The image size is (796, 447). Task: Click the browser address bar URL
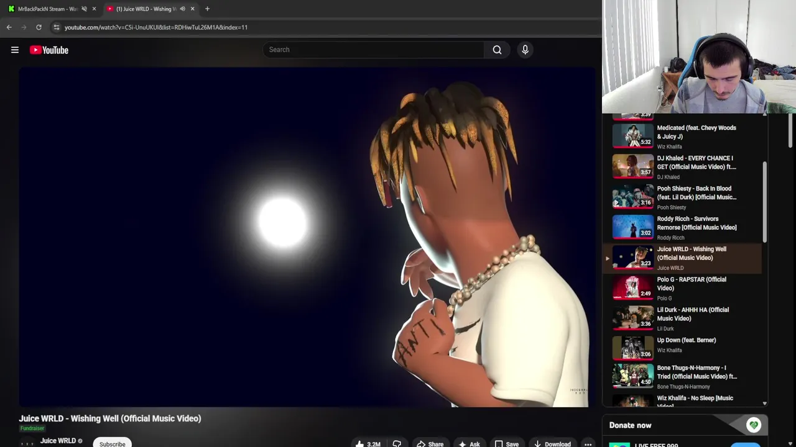[156, 27]
